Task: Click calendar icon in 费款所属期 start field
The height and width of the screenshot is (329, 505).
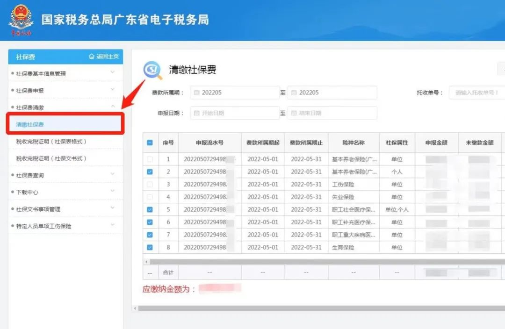Action: coord(196,93)
